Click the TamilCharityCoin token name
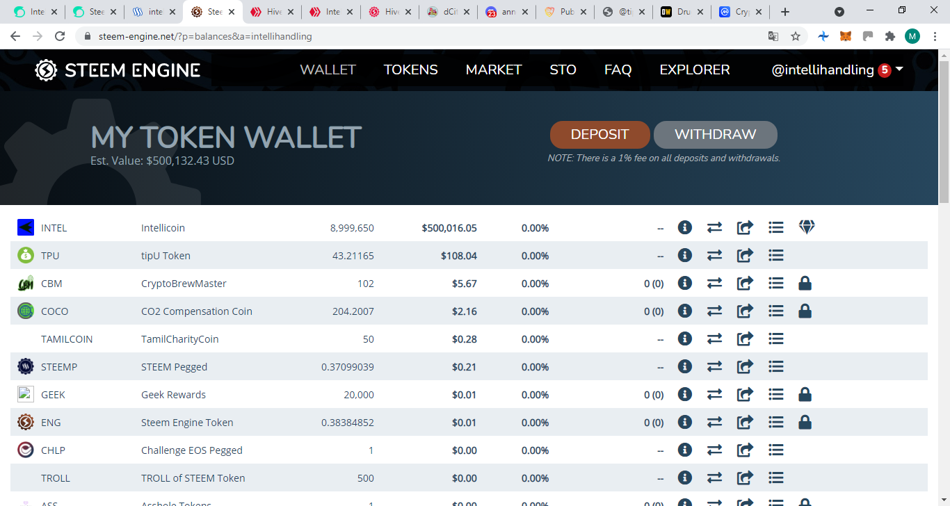Image resolution: width=950 pixels, height=506 pixels. pos(180,339)
